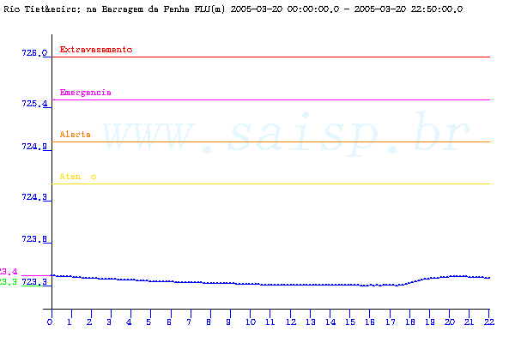Viewport: 515px width, 343px height.
Task: Click the 723.8 y-axis value
Action: (34, 239)
